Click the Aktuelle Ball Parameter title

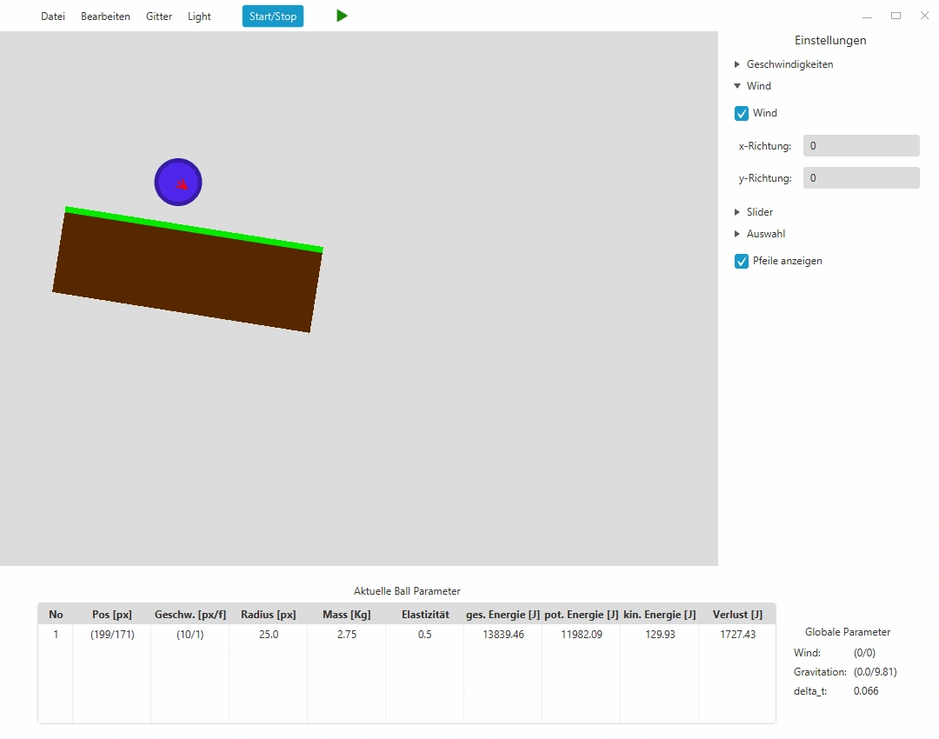point(407,591)
